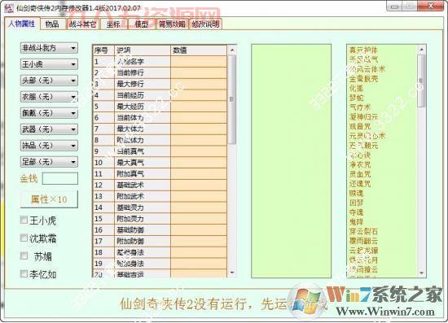Select 覆雨翻云 in the skill list

(x=363, y=241)
